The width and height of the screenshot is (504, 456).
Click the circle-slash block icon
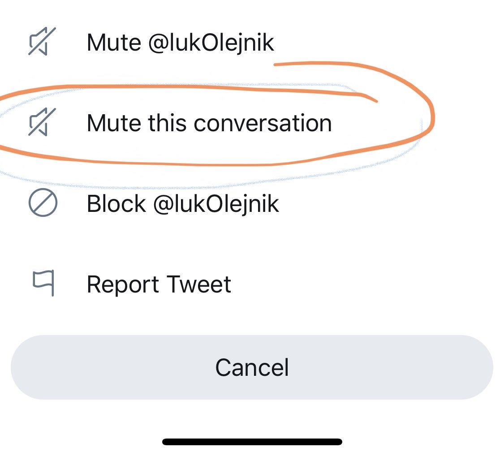click(43, 203)
